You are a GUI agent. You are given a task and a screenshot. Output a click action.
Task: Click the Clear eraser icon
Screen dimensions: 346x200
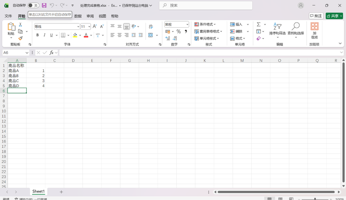[x=259, y=39]
